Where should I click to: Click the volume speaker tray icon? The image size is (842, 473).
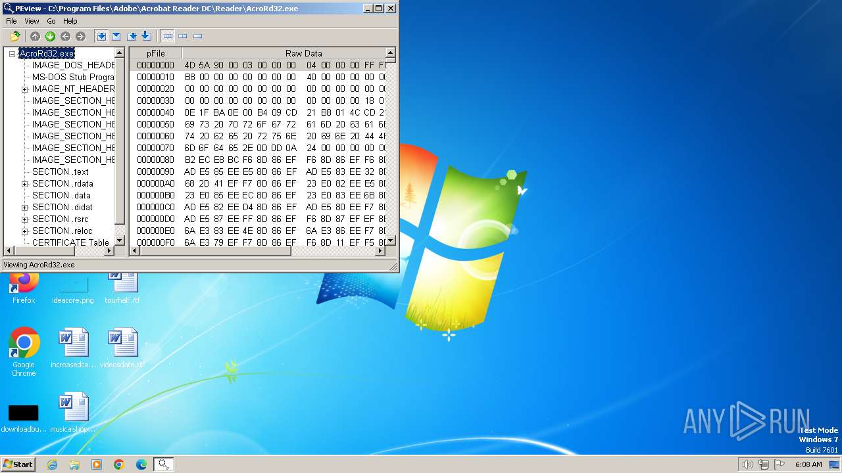(x=747, y=464)
